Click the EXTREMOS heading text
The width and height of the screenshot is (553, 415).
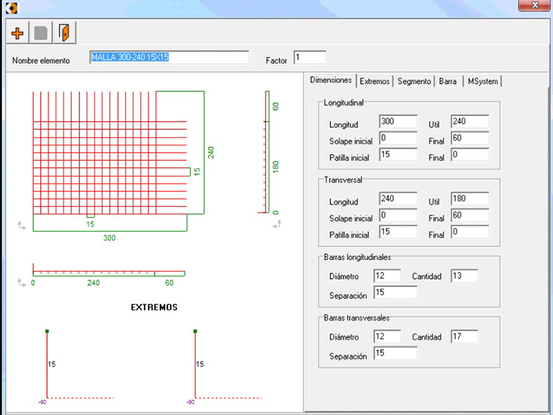(154, 307)
